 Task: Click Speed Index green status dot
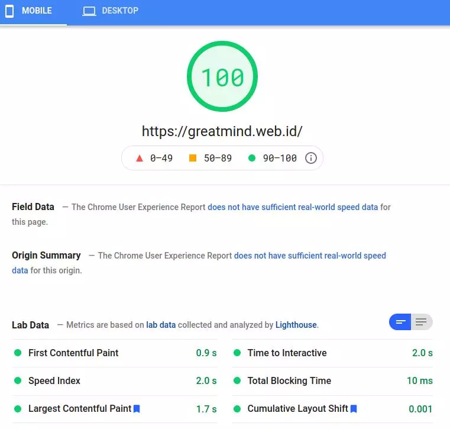[18, 380]
